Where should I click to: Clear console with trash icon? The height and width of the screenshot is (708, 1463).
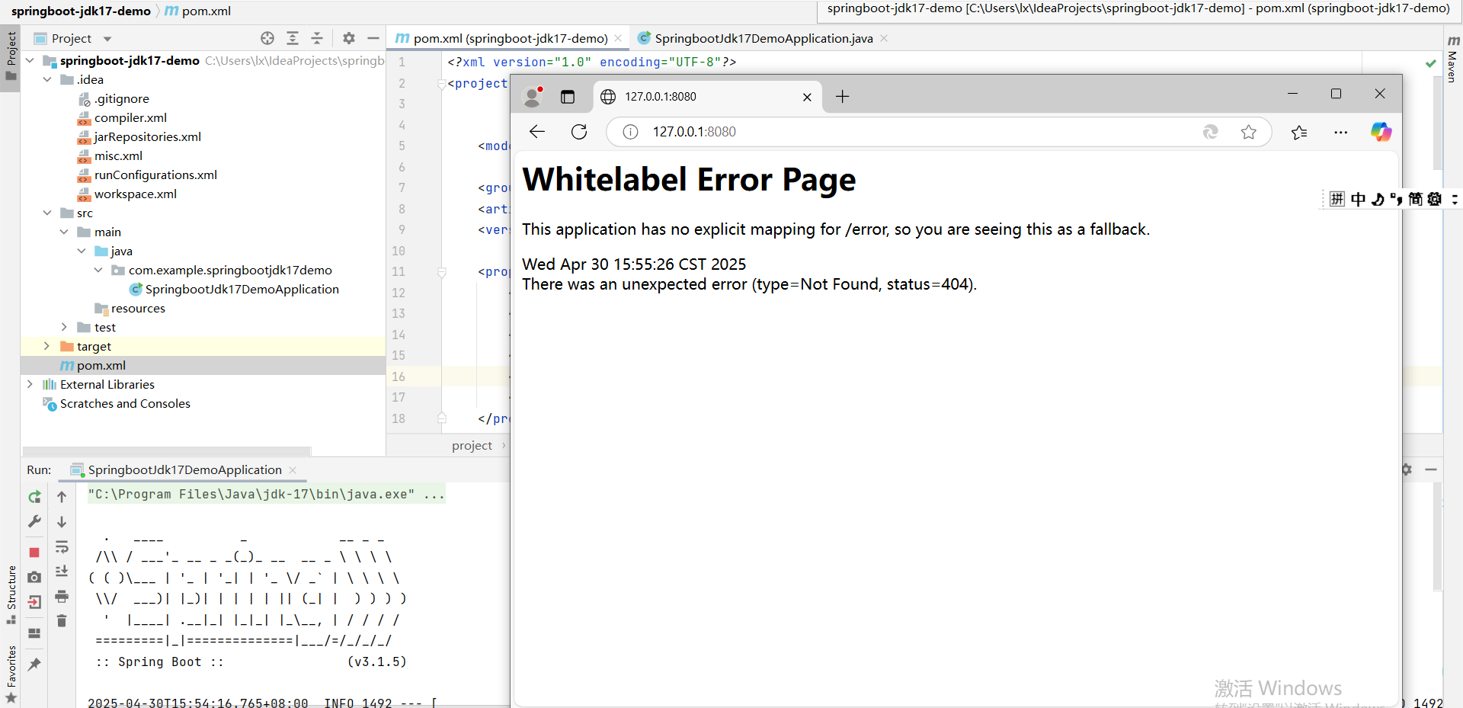click(x=62, y=621)
